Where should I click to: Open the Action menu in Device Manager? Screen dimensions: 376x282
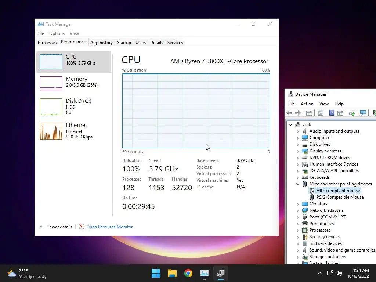pyautogui.click(x=307, y=104)
